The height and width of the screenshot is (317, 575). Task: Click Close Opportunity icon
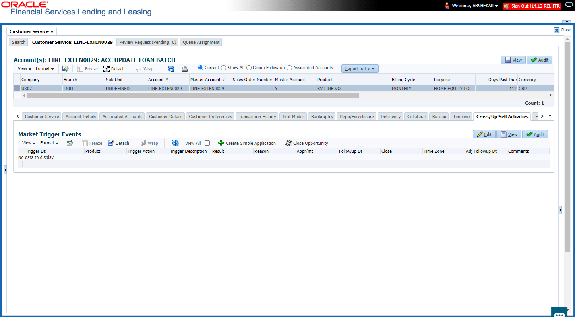pyautogui.click(x=288, y=143)
